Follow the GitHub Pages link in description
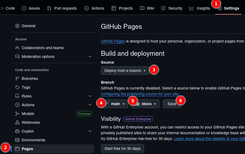 coord(113,41)
